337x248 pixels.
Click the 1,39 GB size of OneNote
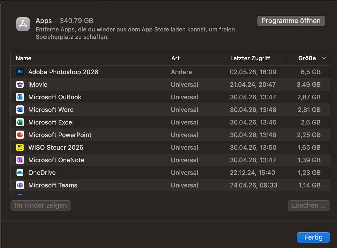coord(309,160)
